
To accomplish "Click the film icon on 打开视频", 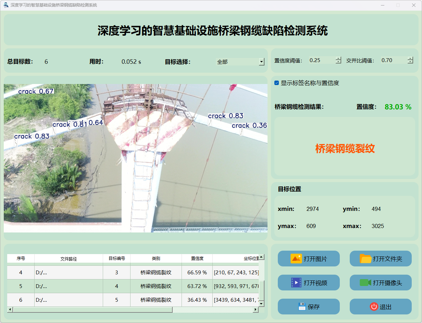I will [x=296, y=283].
